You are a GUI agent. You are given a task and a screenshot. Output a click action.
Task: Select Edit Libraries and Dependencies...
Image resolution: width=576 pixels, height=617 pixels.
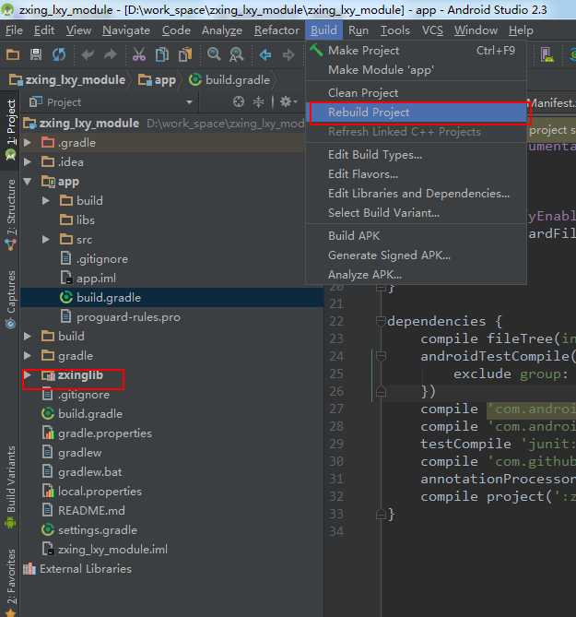[x=416, y=194]
